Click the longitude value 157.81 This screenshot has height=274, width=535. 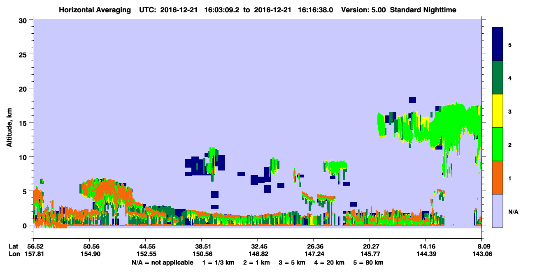coord(34,254)
